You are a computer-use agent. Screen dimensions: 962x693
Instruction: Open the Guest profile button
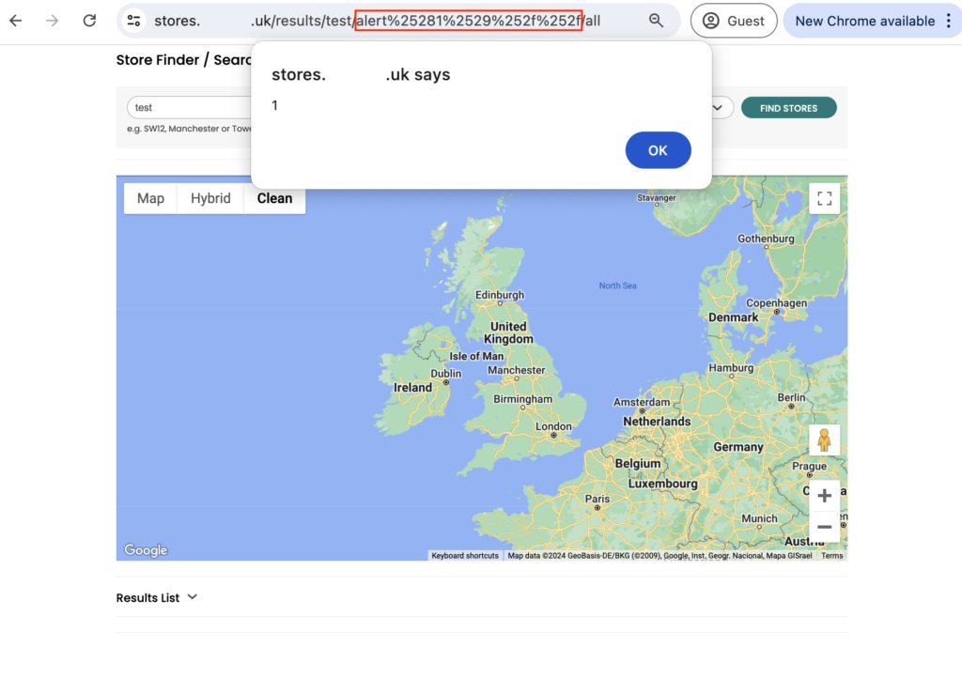734,21
